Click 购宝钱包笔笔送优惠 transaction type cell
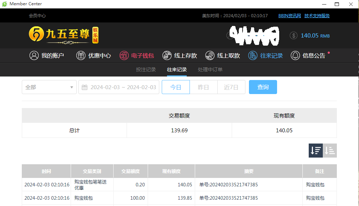Viewport: 359px width, 206px height. 92,185
